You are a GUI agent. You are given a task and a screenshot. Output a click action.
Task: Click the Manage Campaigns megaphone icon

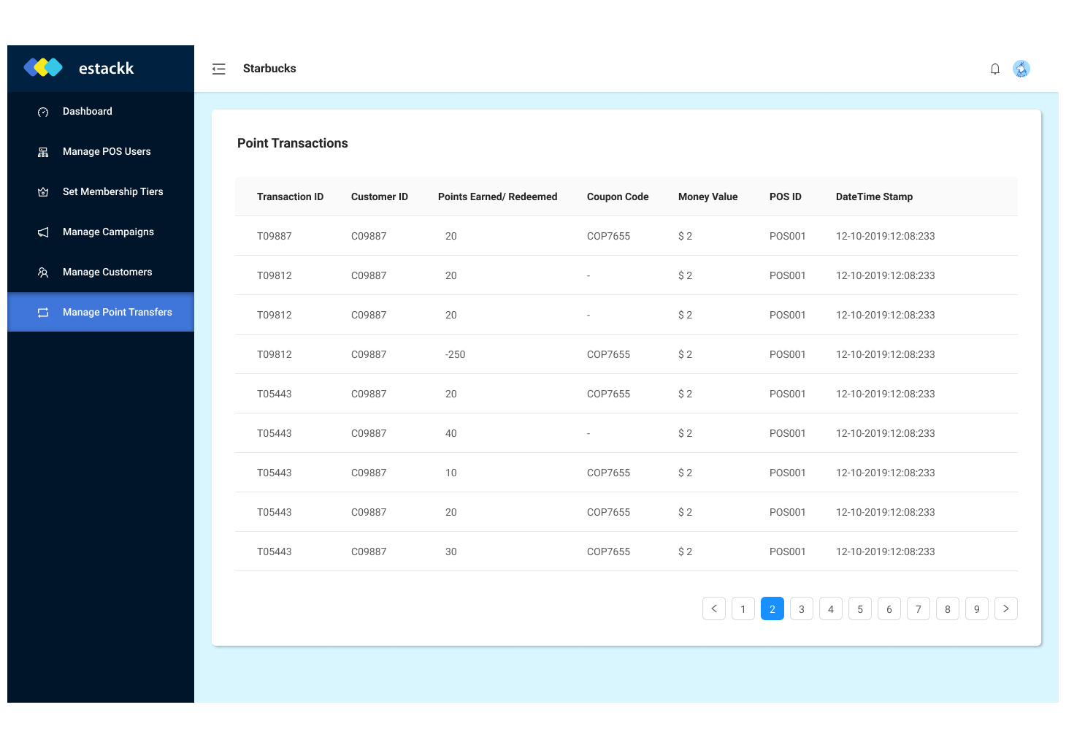pyautogui.click(x=43, y=232)
